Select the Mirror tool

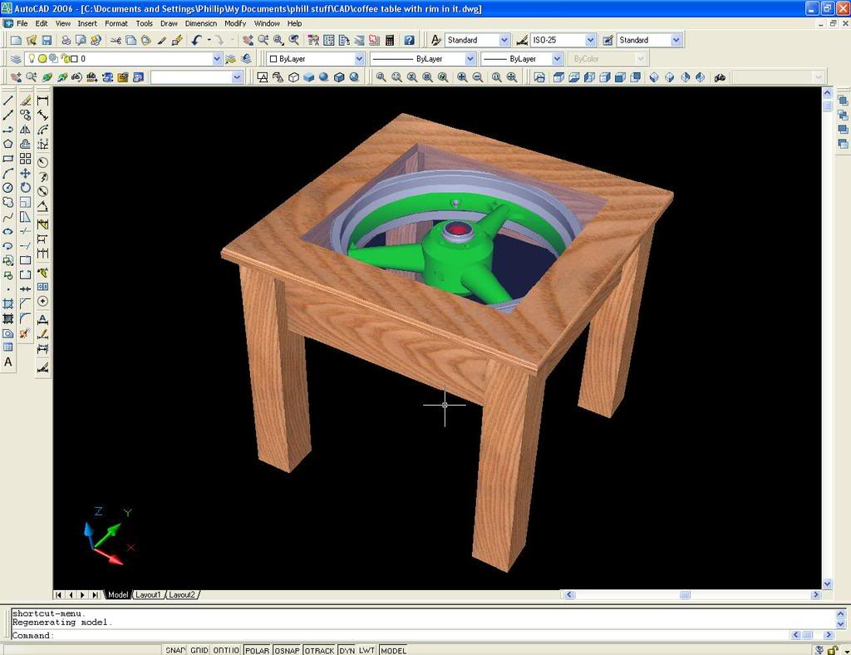25,128
